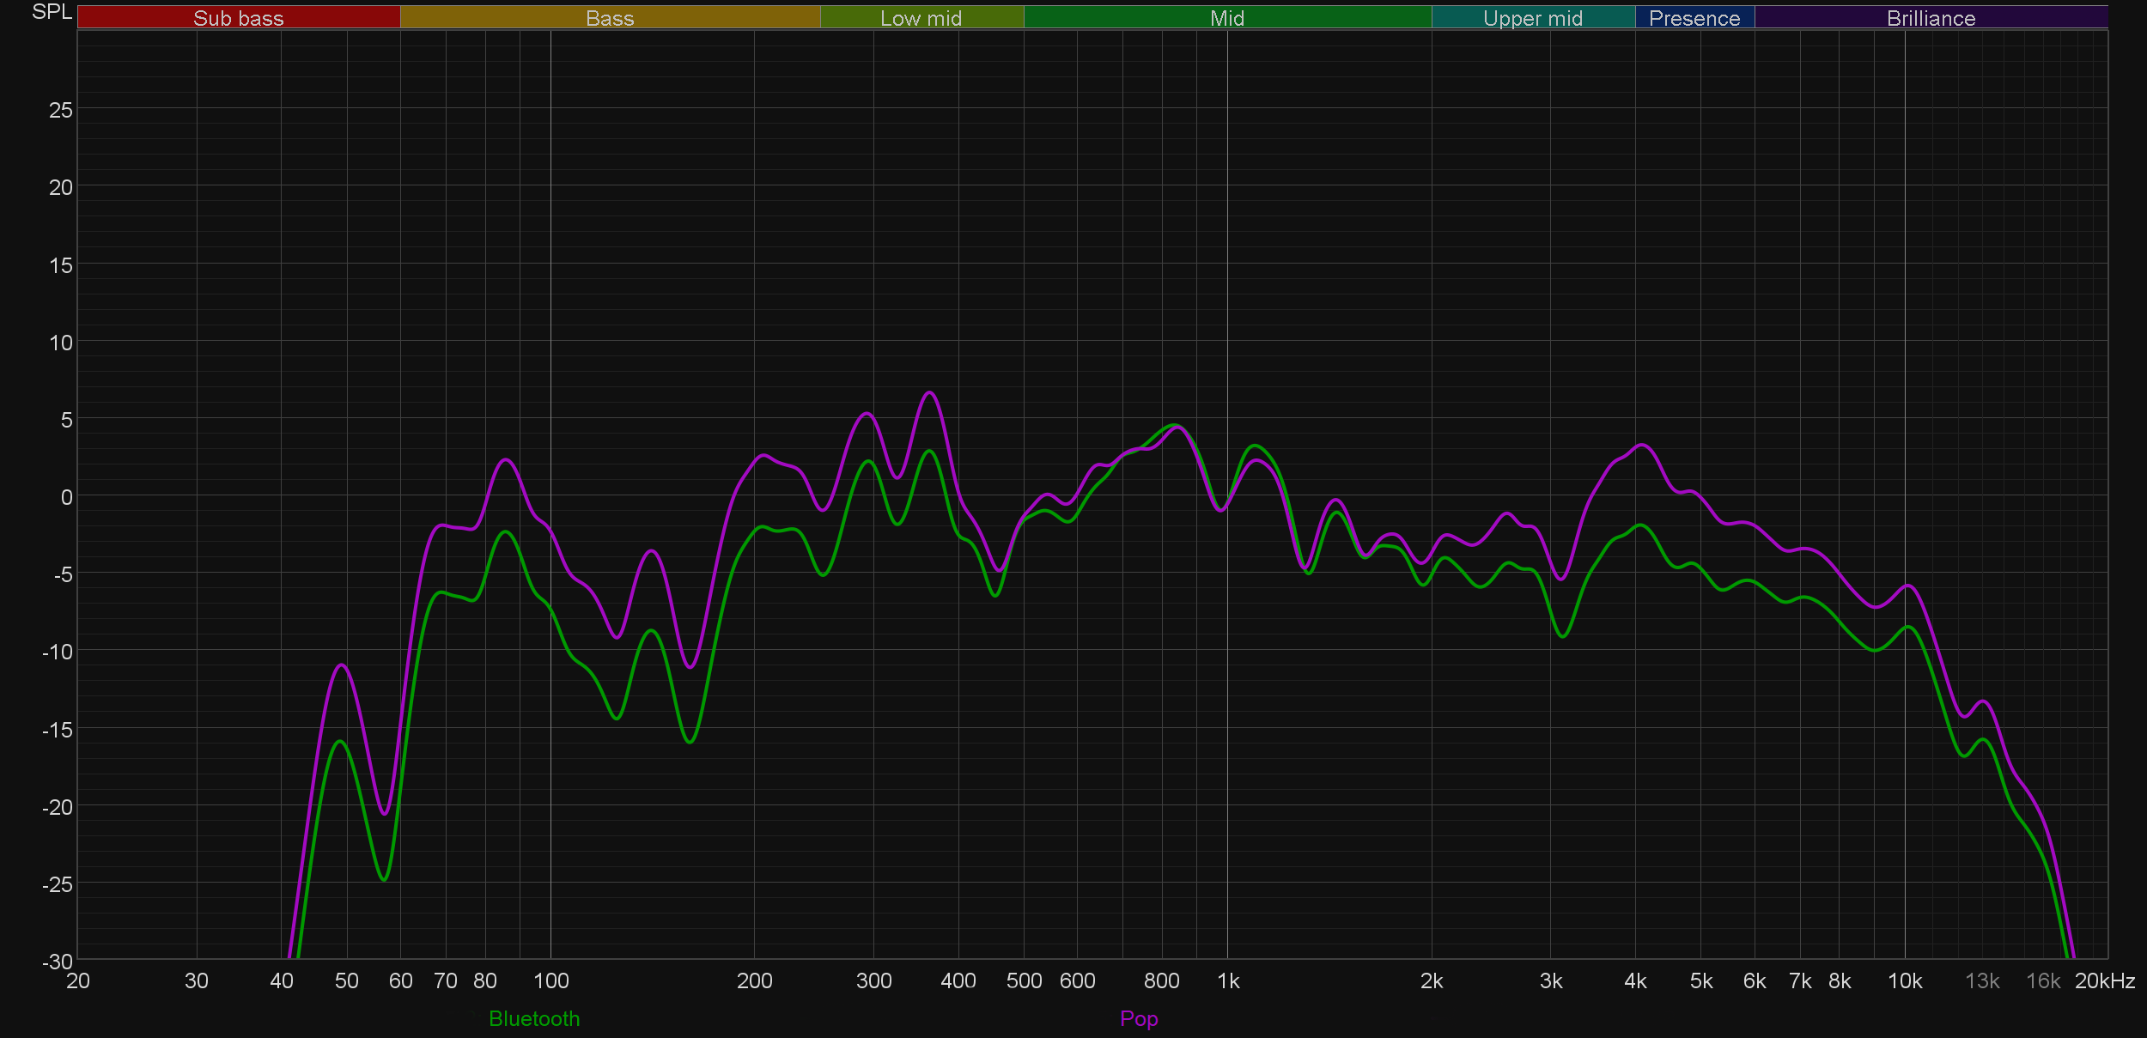This screenshot has height=1038, width=2147.
Task: Click the 0 dB label on SPL axis
Action: click(66, 497)
